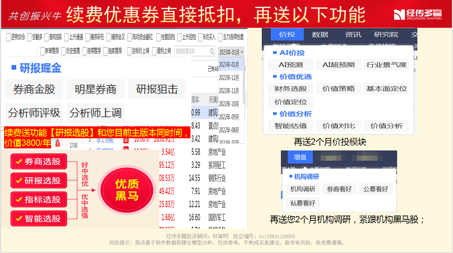Switch to the 研究院 tab
The width and height of the screenshot is (453, 253).
(386, 34)
